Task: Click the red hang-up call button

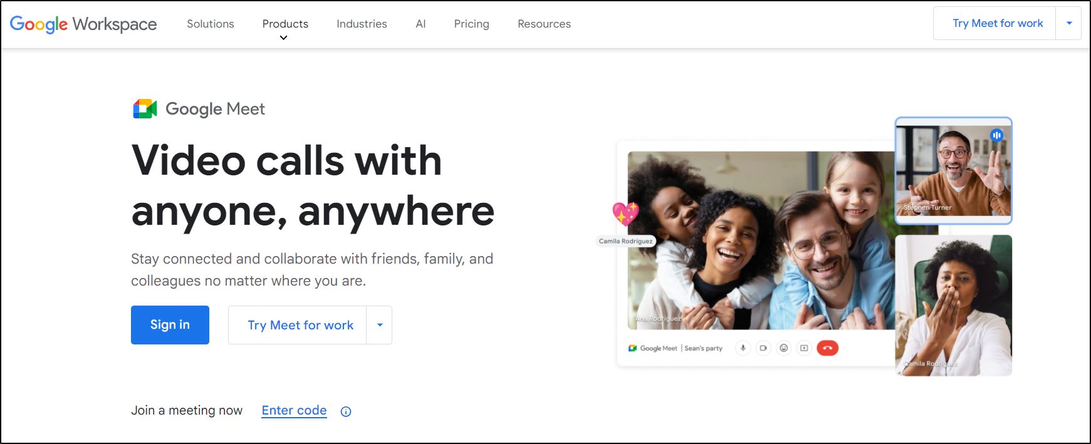Action: [x=827, y=348]
